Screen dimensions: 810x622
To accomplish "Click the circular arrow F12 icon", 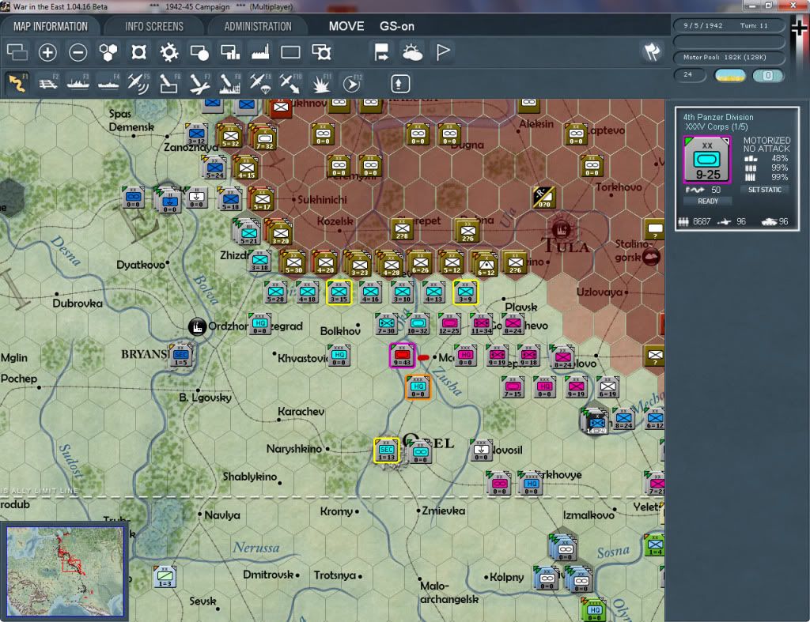I will [351, 83].
